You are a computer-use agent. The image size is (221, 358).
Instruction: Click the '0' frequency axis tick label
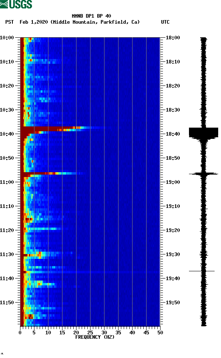click(x=20, y=333)
